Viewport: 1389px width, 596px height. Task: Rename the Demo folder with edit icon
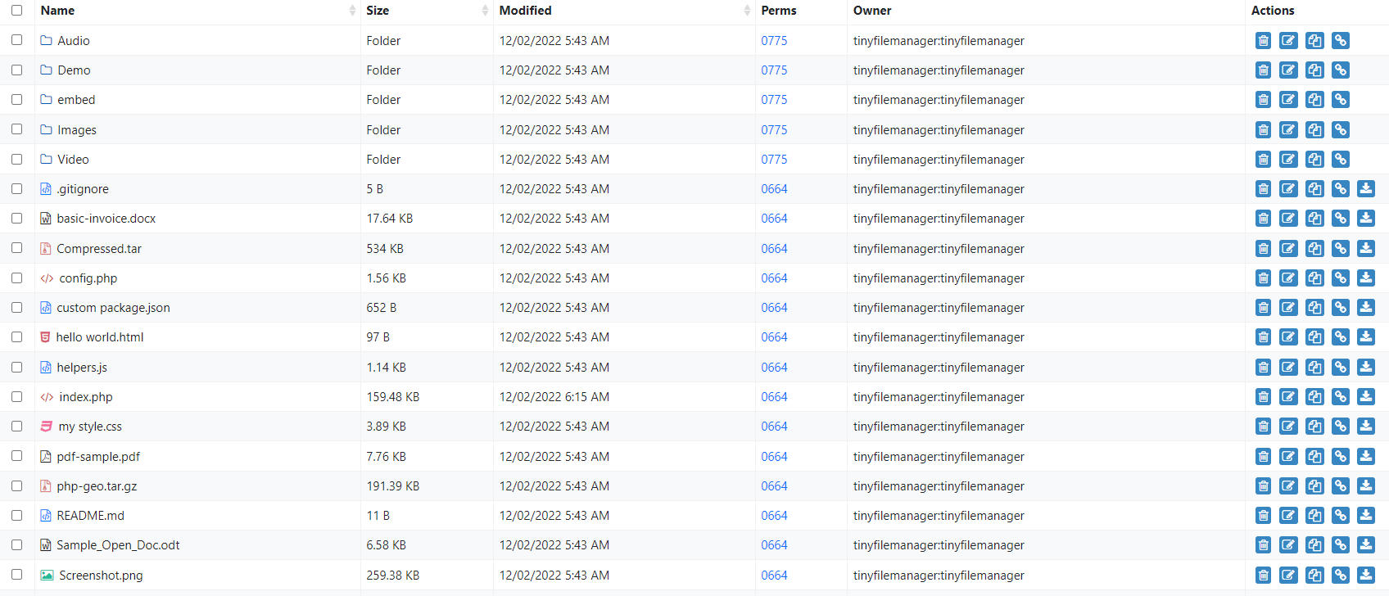point(1288,70)
